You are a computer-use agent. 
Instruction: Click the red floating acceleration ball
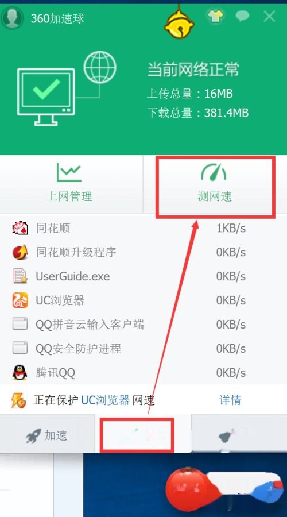(x=188, y=487)
